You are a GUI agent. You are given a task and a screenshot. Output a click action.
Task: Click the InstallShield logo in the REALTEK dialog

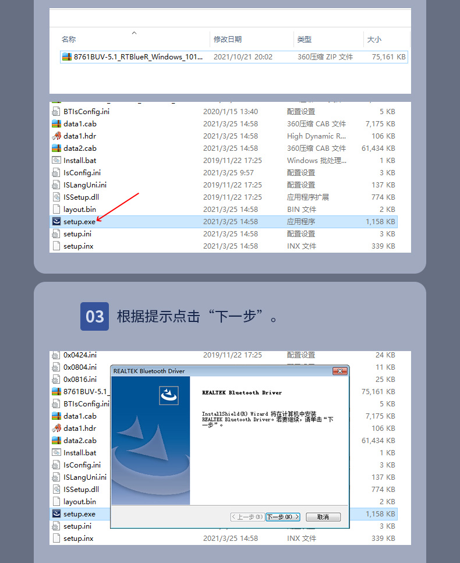click(x=169, y=395)
